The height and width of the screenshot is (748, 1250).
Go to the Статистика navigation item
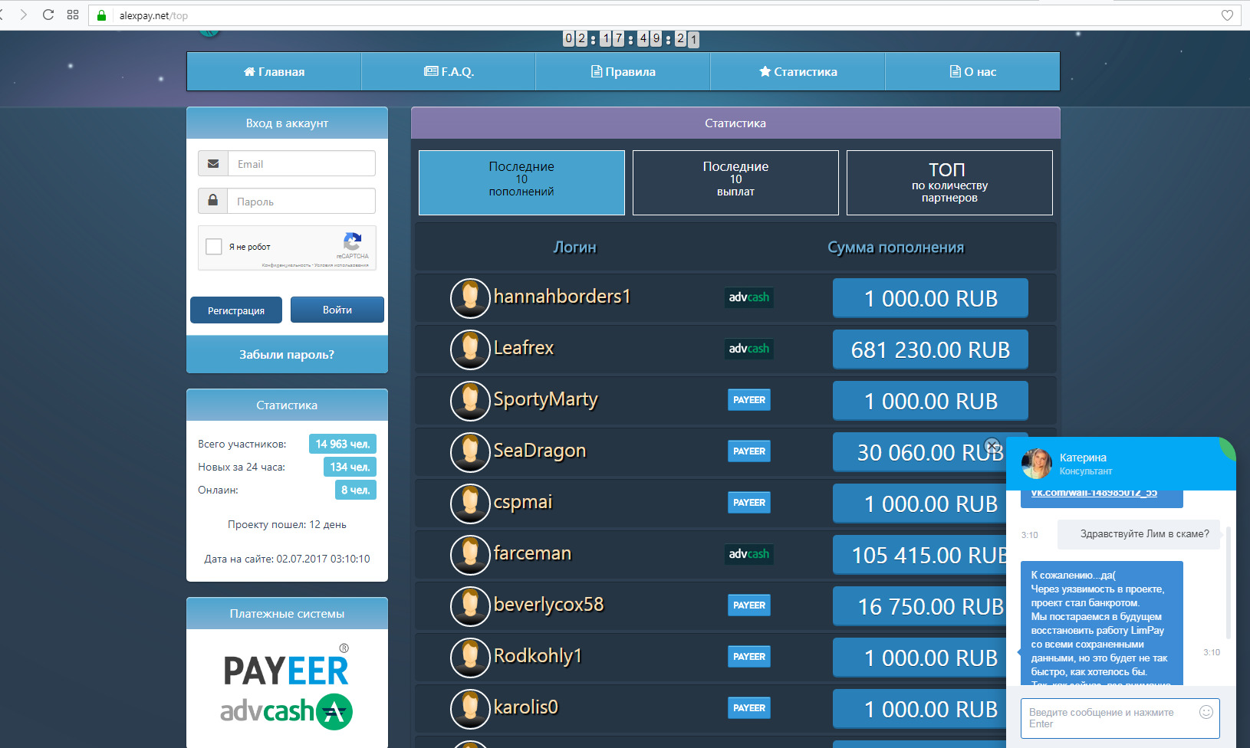click(798, 72)
